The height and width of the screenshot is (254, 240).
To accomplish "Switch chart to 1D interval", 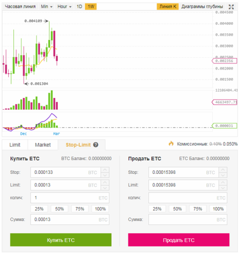I will click(x=79, y=6).
